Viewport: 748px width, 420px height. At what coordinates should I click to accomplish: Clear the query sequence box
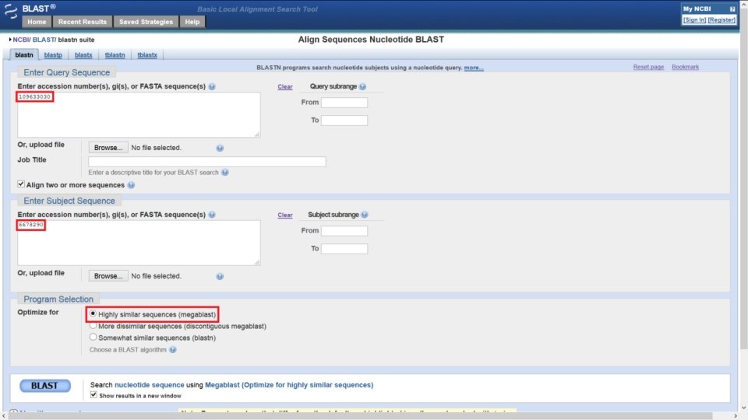[285, 86]
